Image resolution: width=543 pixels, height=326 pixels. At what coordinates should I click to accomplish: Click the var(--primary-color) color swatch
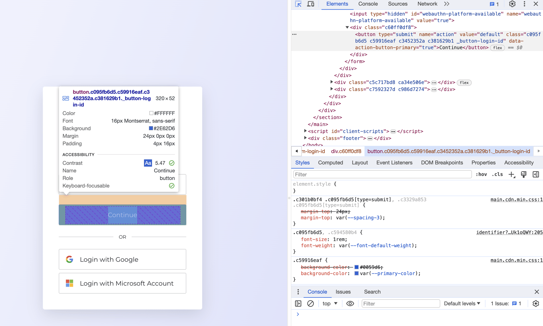click(x=357, y=273)
